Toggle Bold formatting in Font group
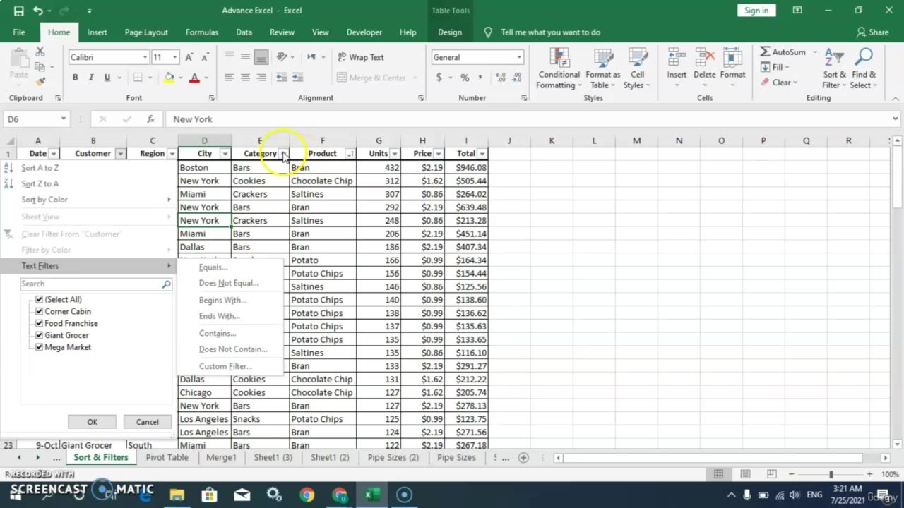Screen dimensions: 904x508 click(75, 78)
